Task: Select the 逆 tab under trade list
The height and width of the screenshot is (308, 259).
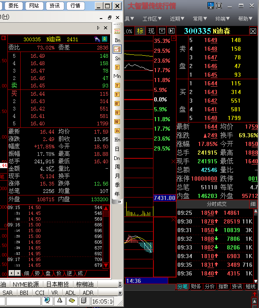Action: [69, 273]
